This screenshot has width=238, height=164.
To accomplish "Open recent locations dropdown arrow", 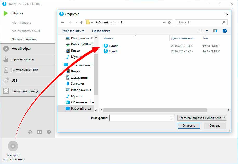I will [76, 22].
